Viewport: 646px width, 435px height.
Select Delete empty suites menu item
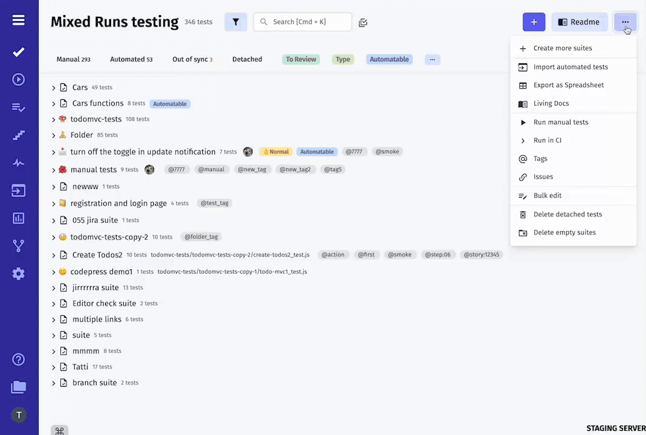(x=573, y=233)
